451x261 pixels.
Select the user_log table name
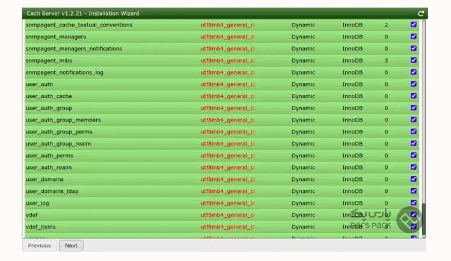[x=37, y=203]
